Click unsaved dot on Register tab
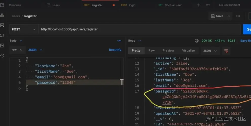251x126 pixels. point(114,5)
